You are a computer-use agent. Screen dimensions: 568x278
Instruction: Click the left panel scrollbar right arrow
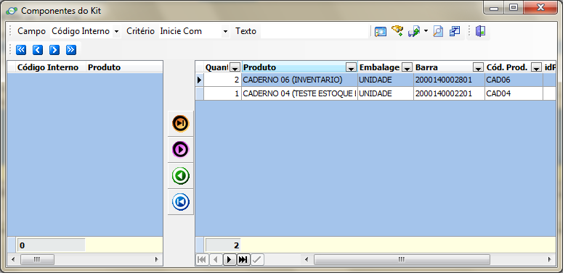(x=156, y=259)
